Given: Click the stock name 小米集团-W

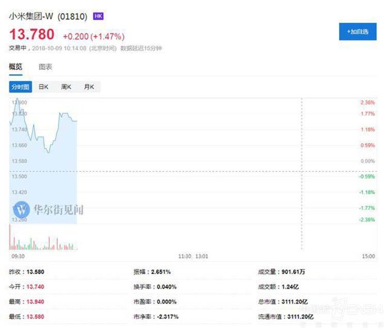Looking at the screenshot, I should [x=31, y=17].
